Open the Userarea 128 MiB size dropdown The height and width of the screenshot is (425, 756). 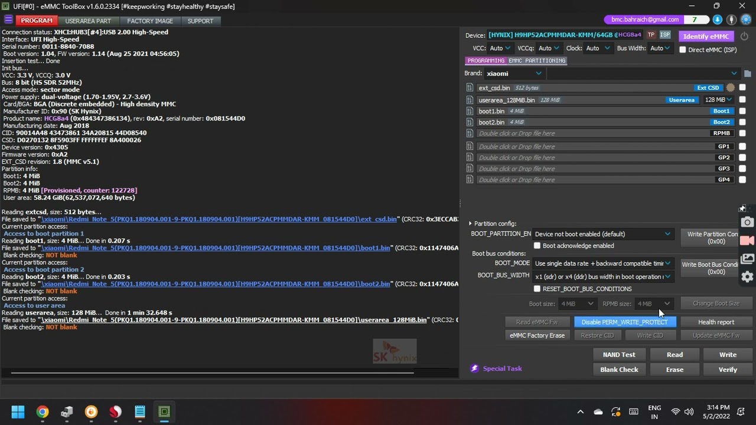pyautogui.click(x=719, y=100)
